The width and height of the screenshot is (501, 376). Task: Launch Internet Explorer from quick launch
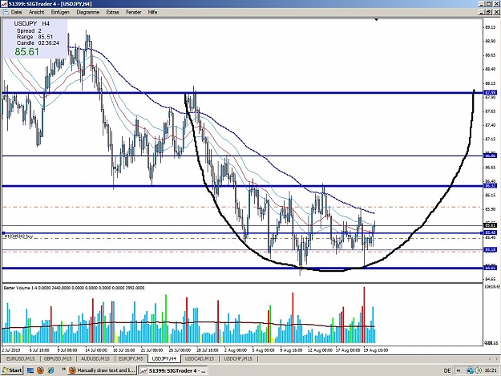(51, 370)
